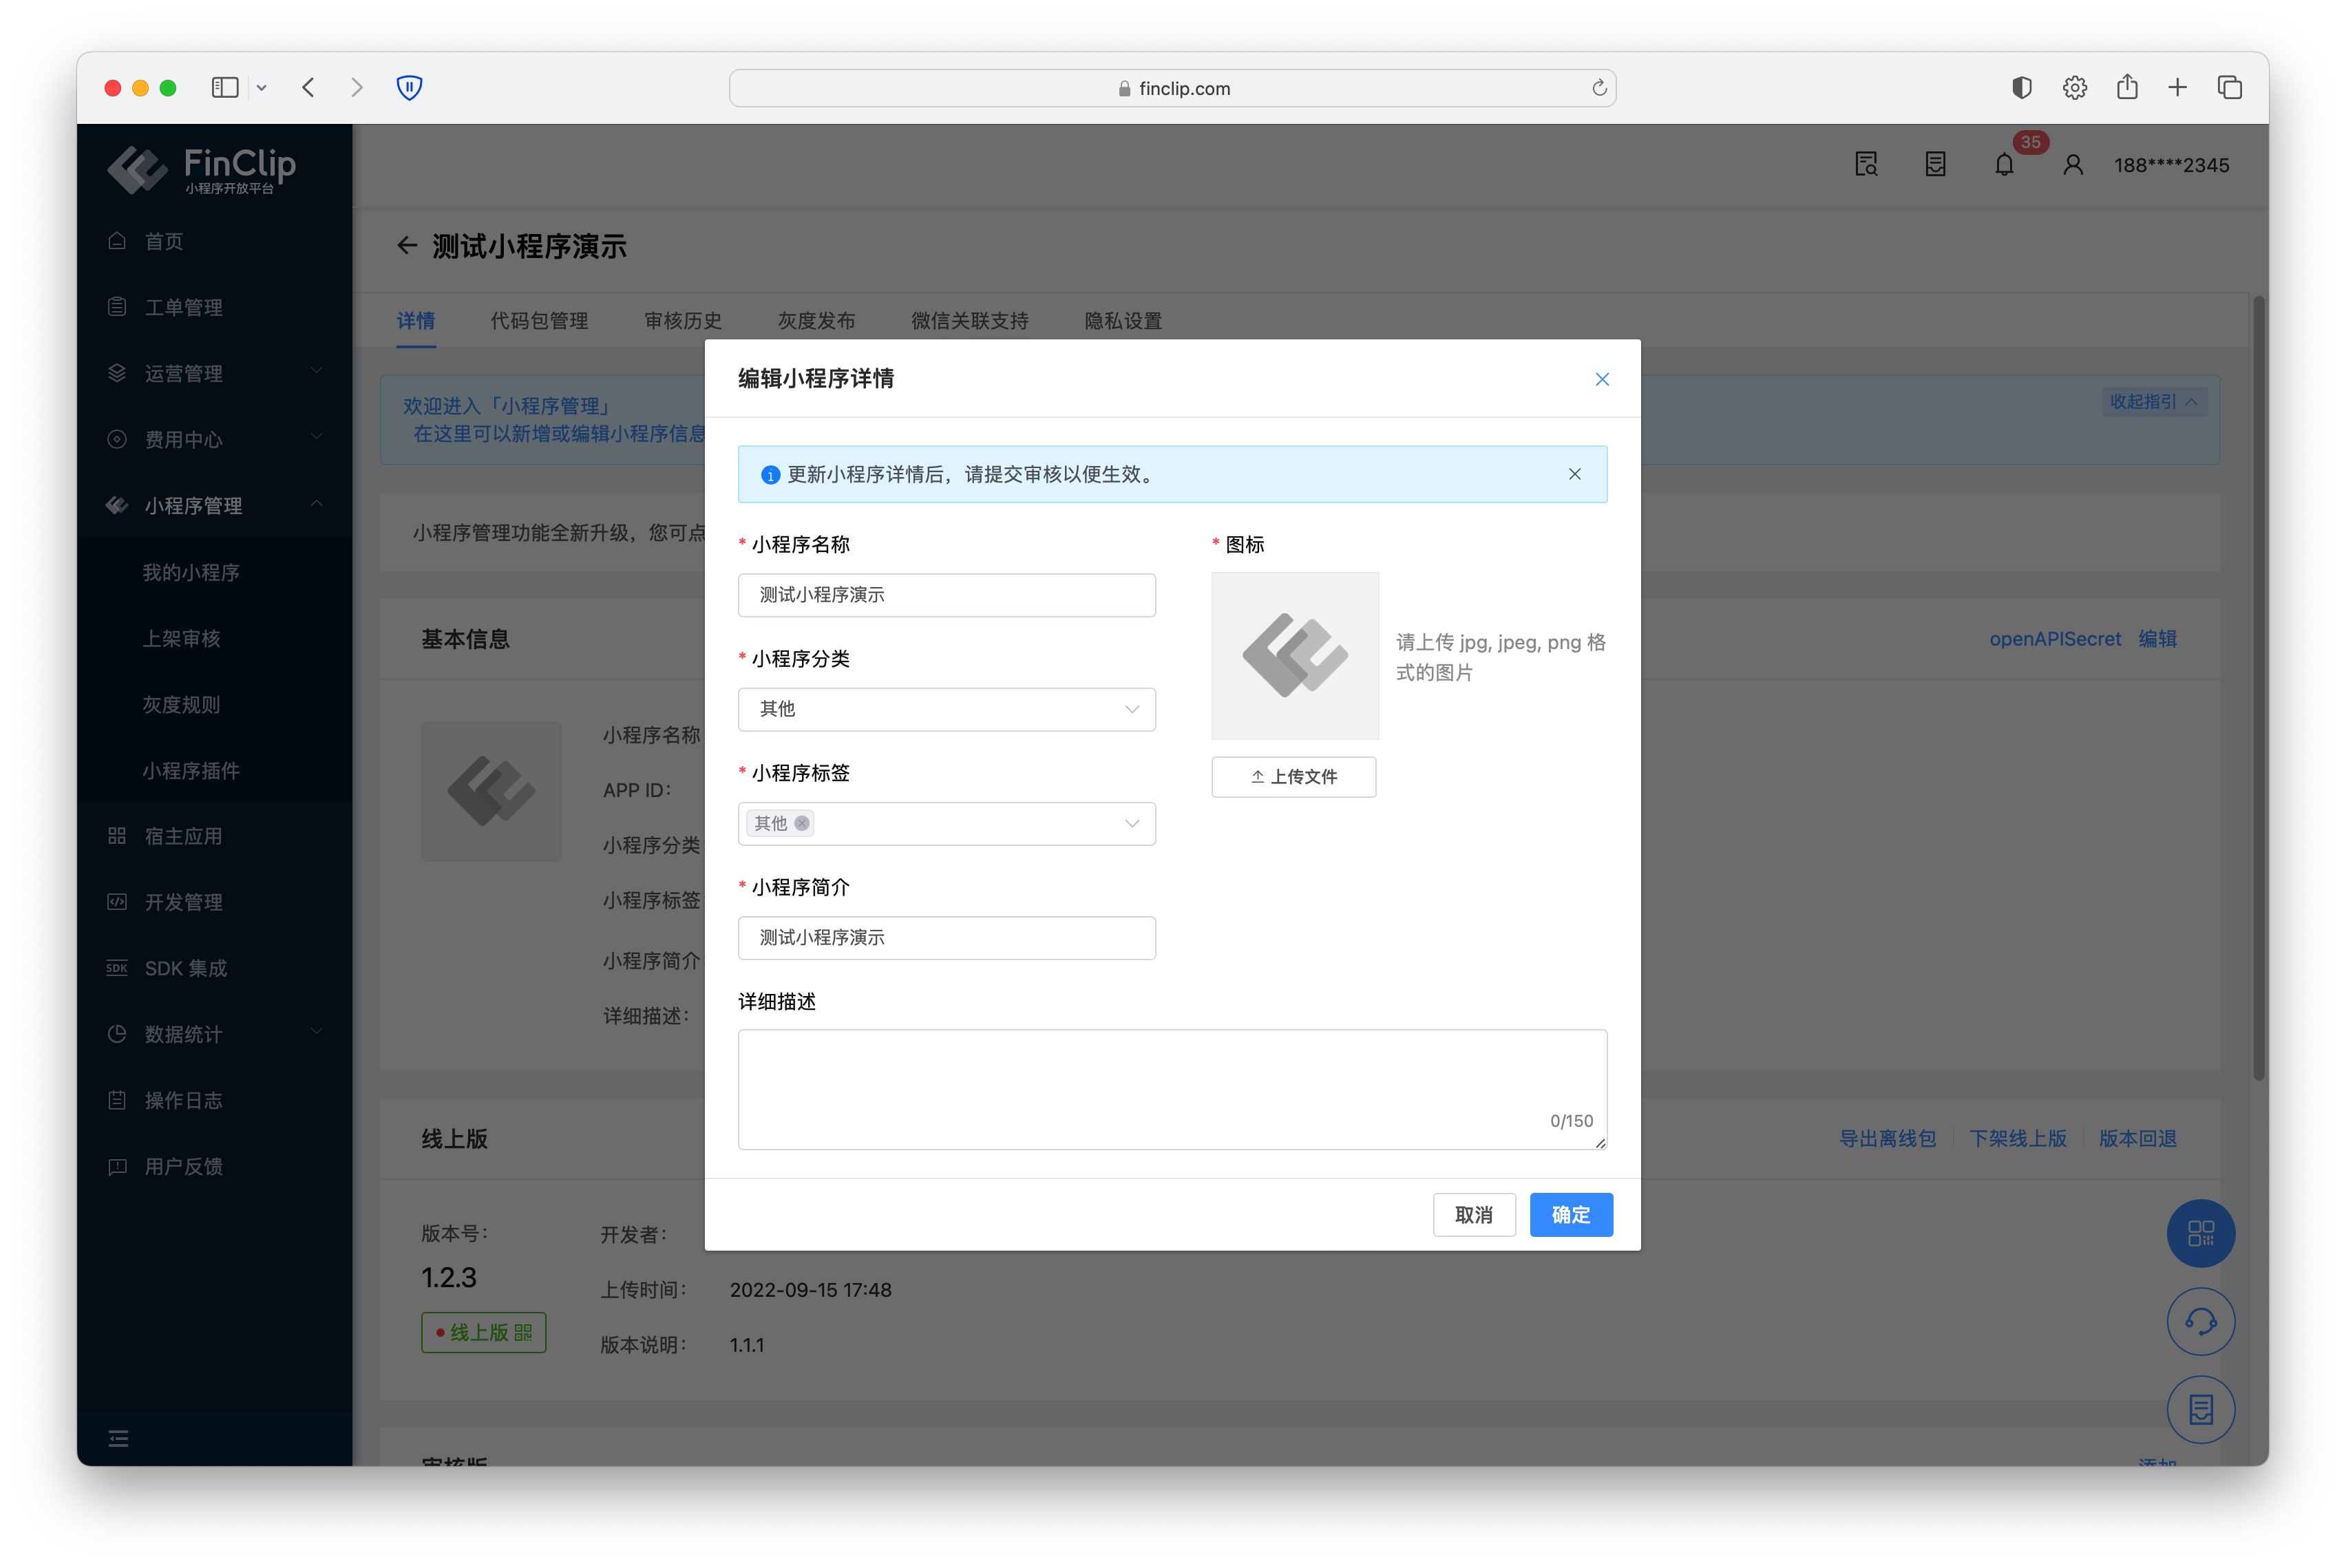Select 我的小程序 in the sidebar
Screen dimensions: 2346x1568
click(x=191, y=572)
